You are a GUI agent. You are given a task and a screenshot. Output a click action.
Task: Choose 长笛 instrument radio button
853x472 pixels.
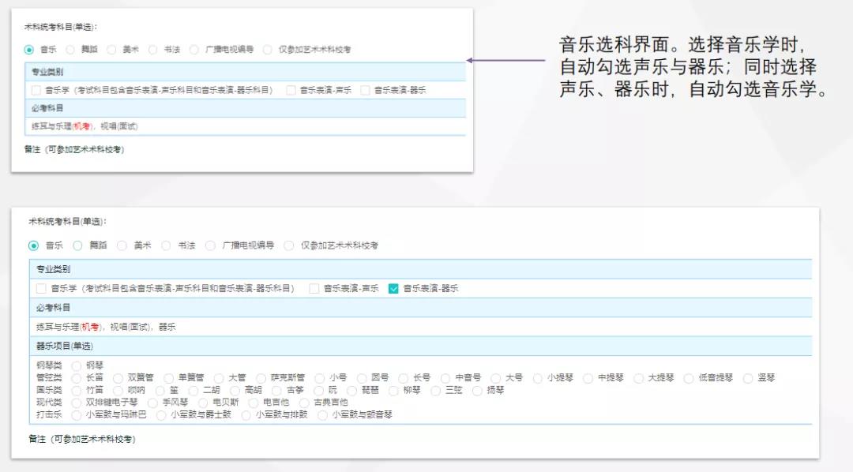(77, 378)
